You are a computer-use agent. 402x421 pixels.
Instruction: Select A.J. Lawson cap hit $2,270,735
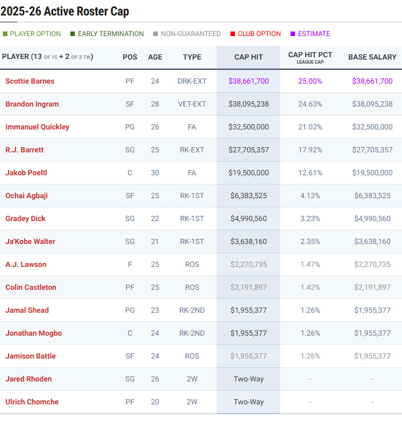248,265
